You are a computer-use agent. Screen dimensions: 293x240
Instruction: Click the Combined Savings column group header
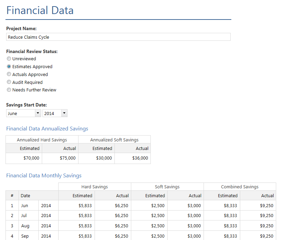[240, 187]
